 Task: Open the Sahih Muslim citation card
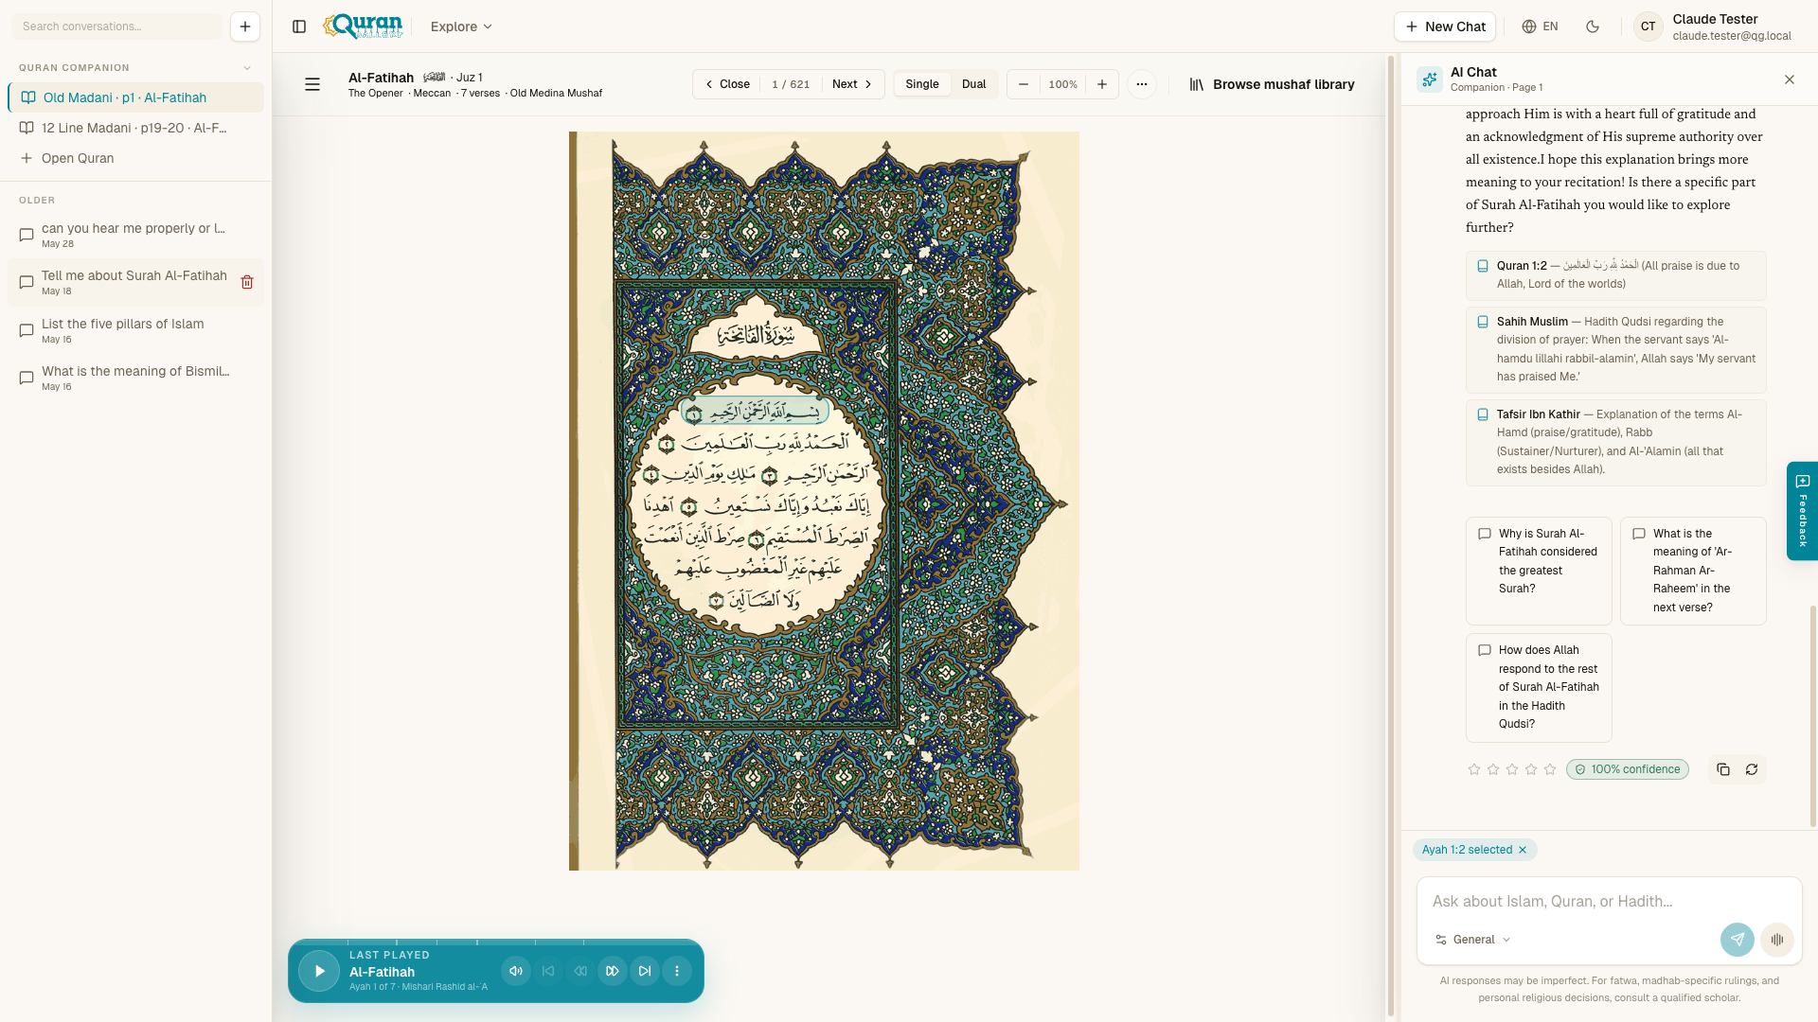pyautogui.click(x=1615, y=349)
